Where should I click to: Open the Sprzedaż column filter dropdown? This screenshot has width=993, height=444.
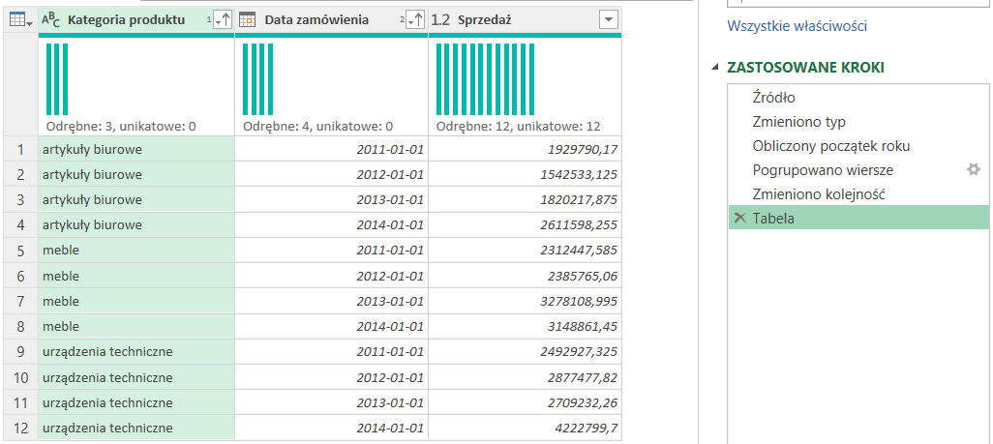coord(609,20)
